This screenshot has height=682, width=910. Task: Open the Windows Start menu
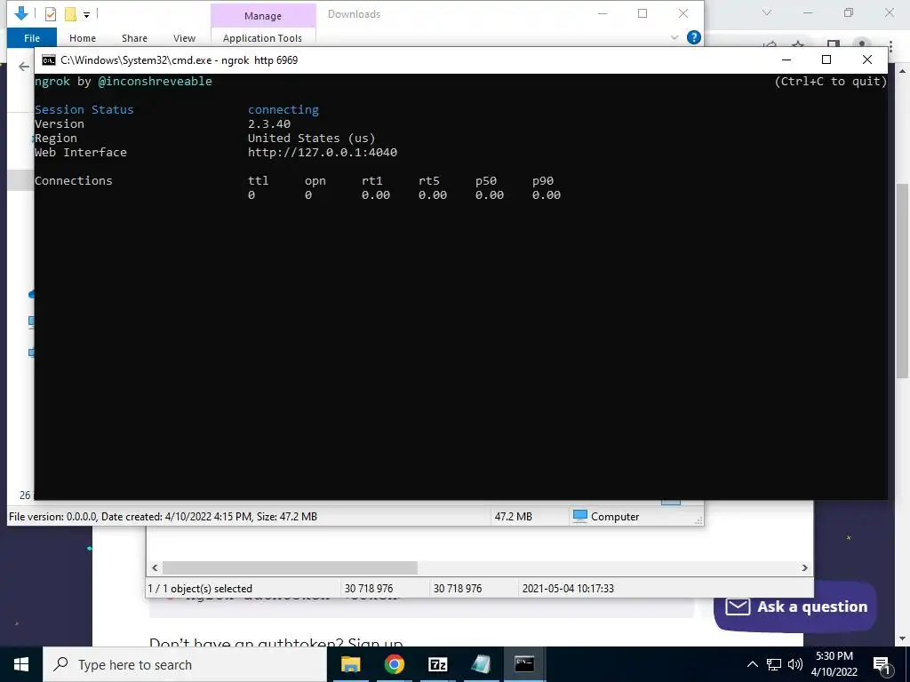pyautogui.click(x=21, y=664)
